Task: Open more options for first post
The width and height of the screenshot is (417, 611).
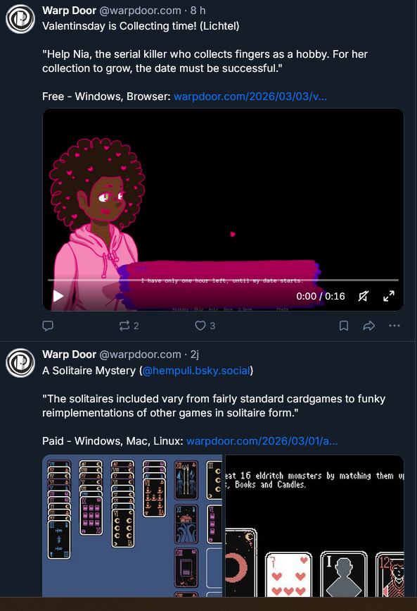Action: (x=394, y=326)
